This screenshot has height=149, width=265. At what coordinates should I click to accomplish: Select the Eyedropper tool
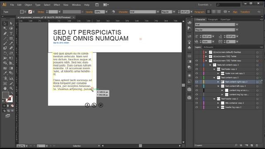(x=5, y=73)
